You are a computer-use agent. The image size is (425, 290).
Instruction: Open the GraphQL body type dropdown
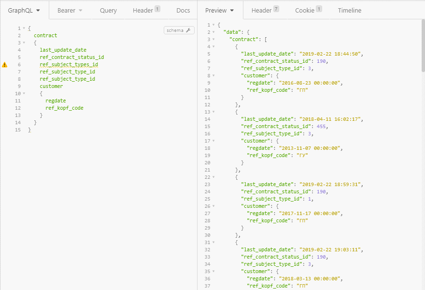[24, 10]
